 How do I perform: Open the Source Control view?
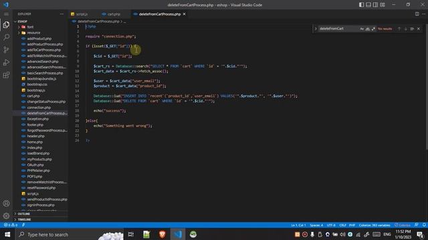pyautogui.click(x=6, y=49)
